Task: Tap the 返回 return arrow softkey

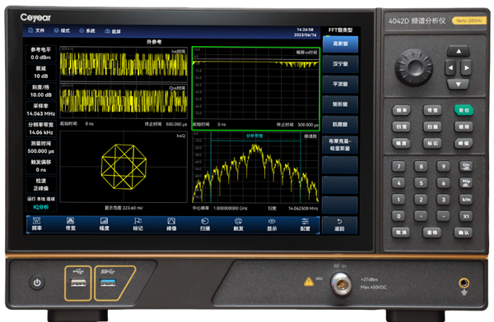Action: click(x=339, y=224)
